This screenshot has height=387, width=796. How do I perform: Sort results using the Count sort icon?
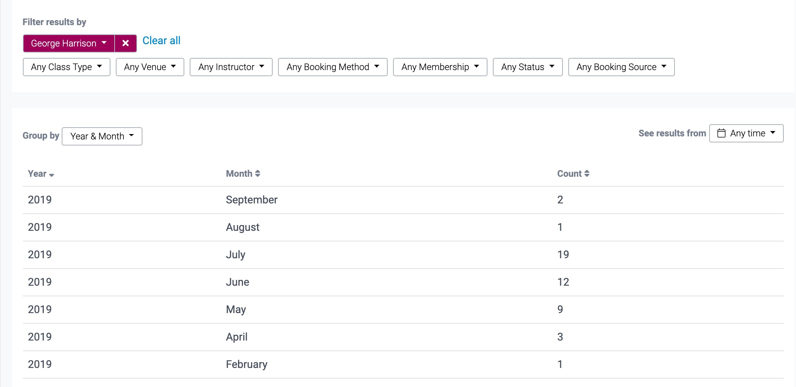coord(587,173)
